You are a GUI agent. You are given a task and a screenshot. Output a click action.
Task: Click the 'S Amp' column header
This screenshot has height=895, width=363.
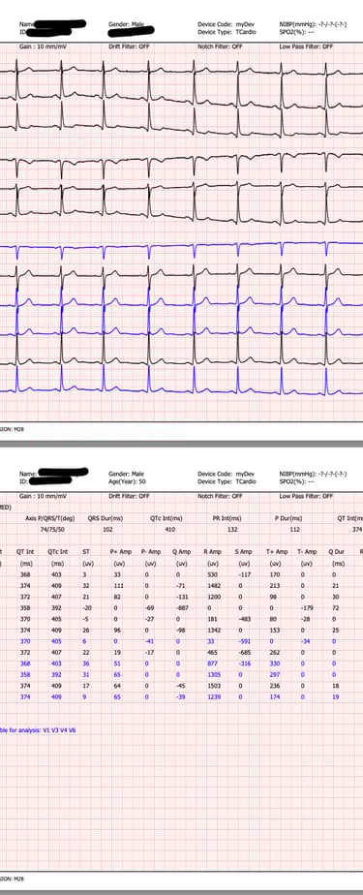coord(244,552)
